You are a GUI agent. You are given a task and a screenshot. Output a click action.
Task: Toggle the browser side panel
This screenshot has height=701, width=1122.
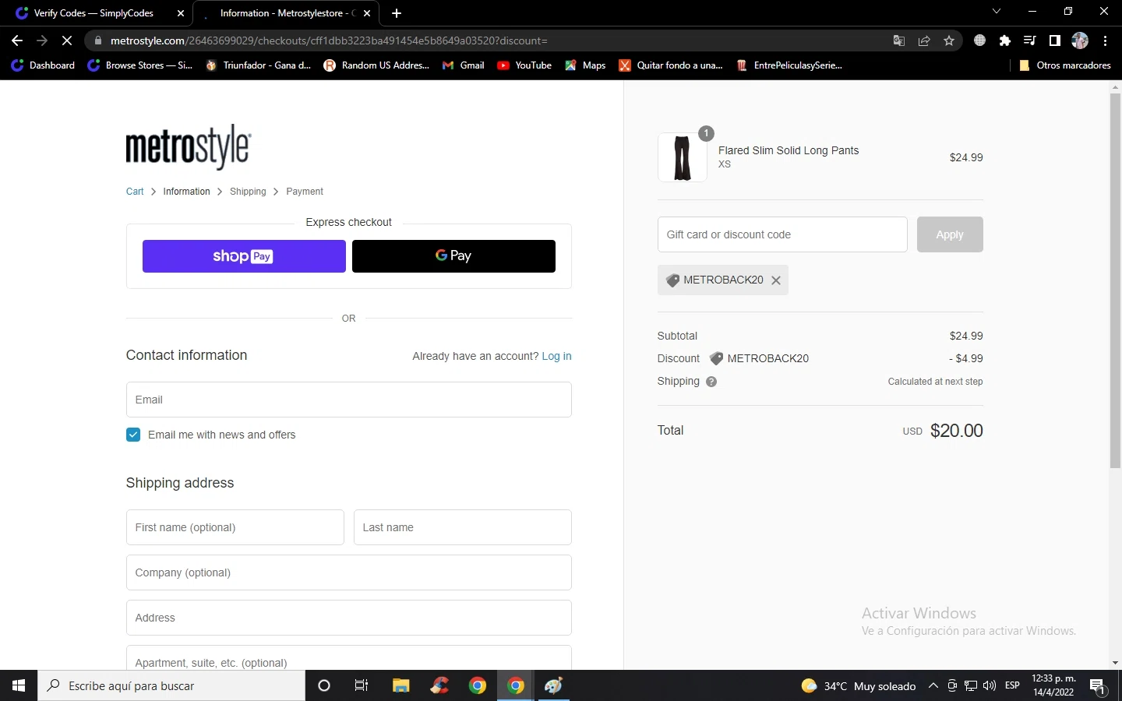(1055, 41)
